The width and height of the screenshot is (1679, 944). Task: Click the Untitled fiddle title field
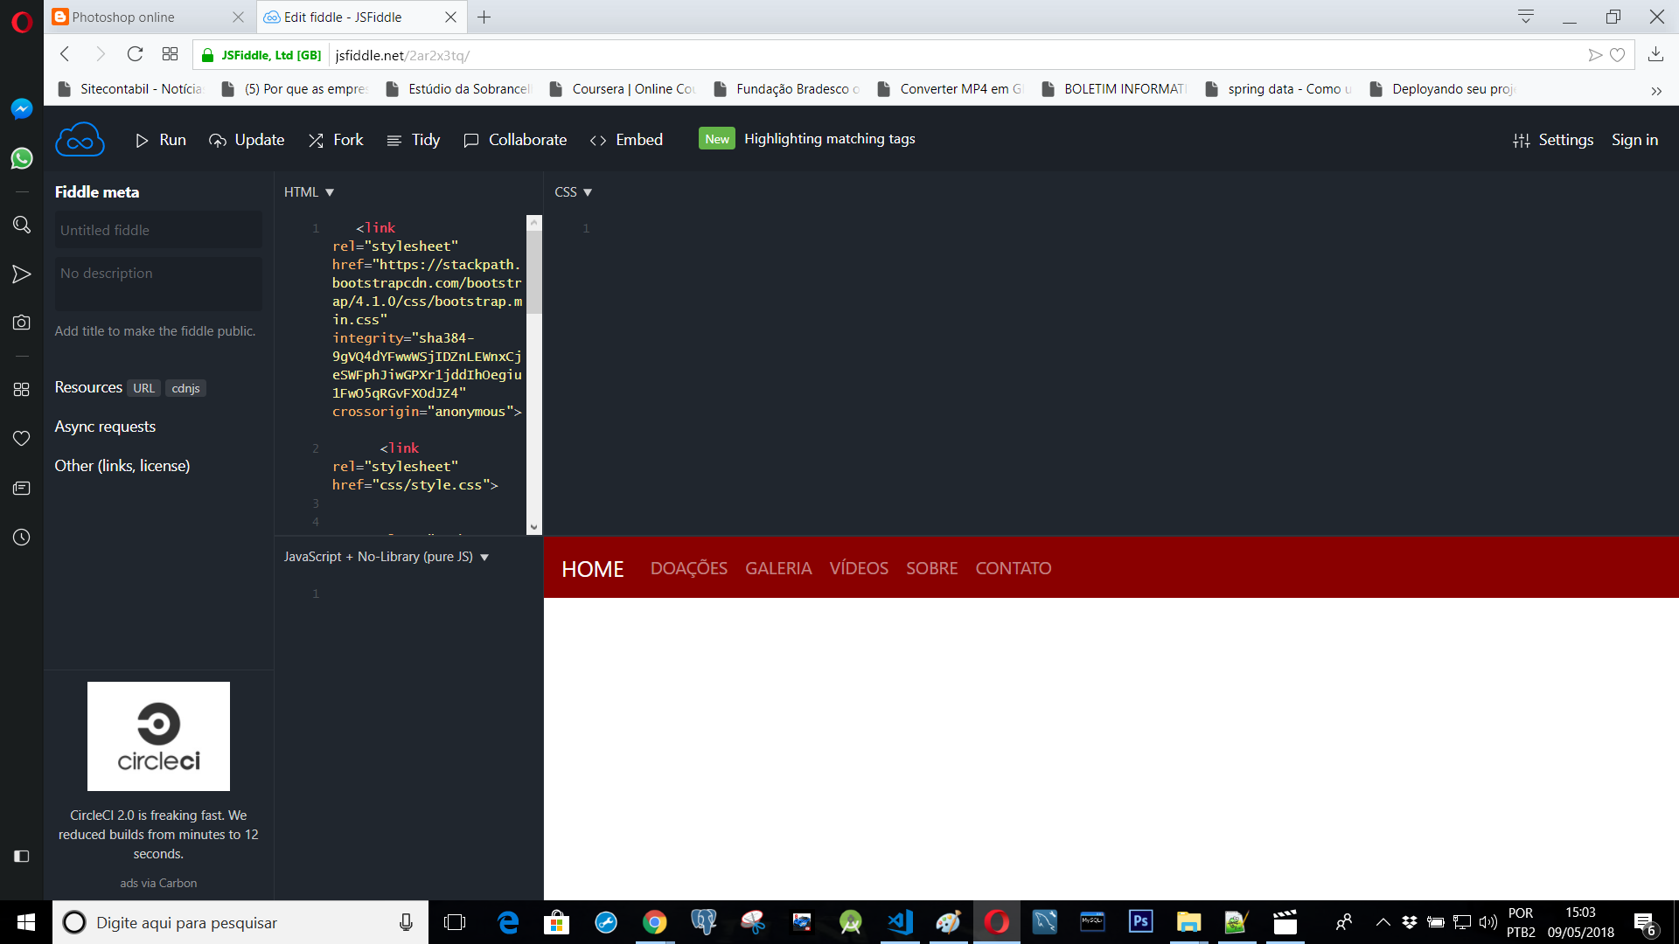[x=158, y=230]
